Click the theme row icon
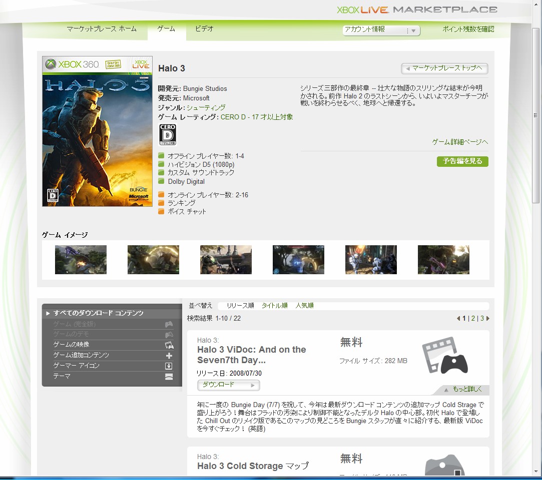The image size is (542, 480). [x=169, y=377]
